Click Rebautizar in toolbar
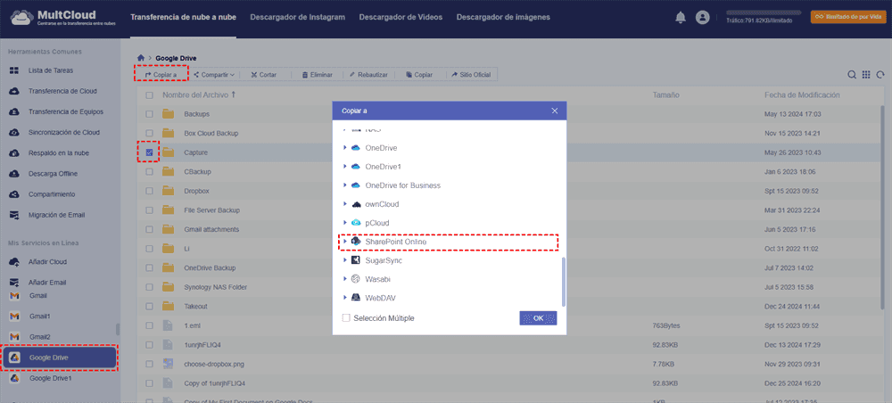 [368, 75]
